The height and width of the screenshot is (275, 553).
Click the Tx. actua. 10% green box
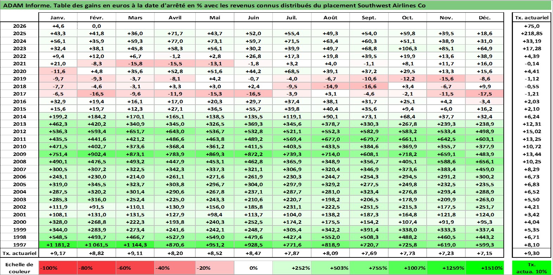[x=532, y=268]
